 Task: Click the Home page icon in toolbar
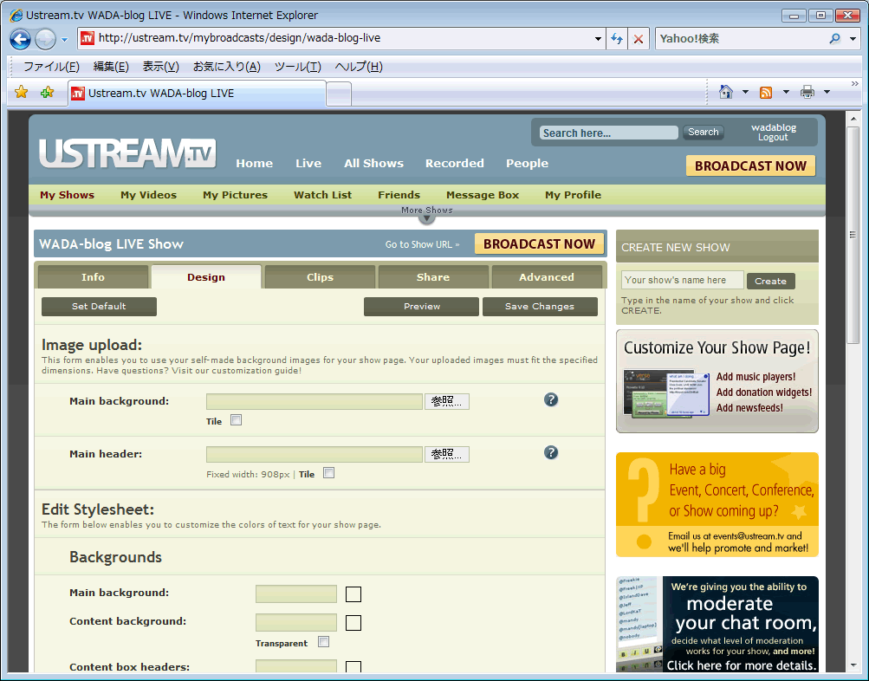pos(726,92)
